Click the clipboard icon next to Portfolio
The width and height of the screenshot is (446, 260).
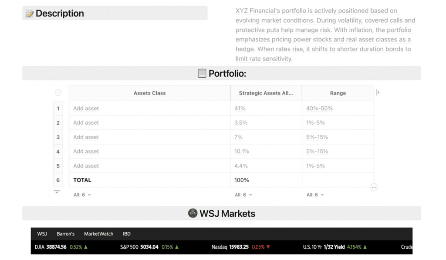click(202, 73)
